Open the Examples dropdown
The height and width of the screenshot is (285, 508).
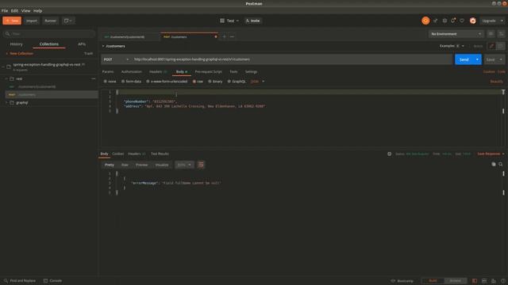[x=452, y=46]
